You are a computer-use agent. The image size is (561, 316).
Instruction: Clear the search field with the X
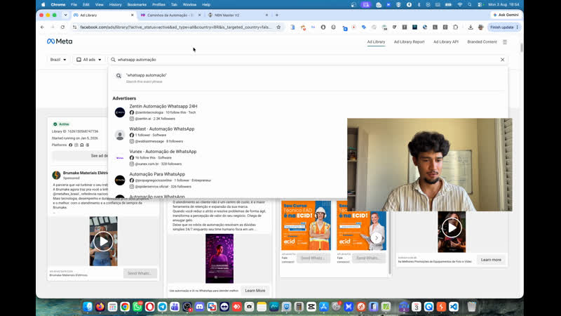point(502,60)
